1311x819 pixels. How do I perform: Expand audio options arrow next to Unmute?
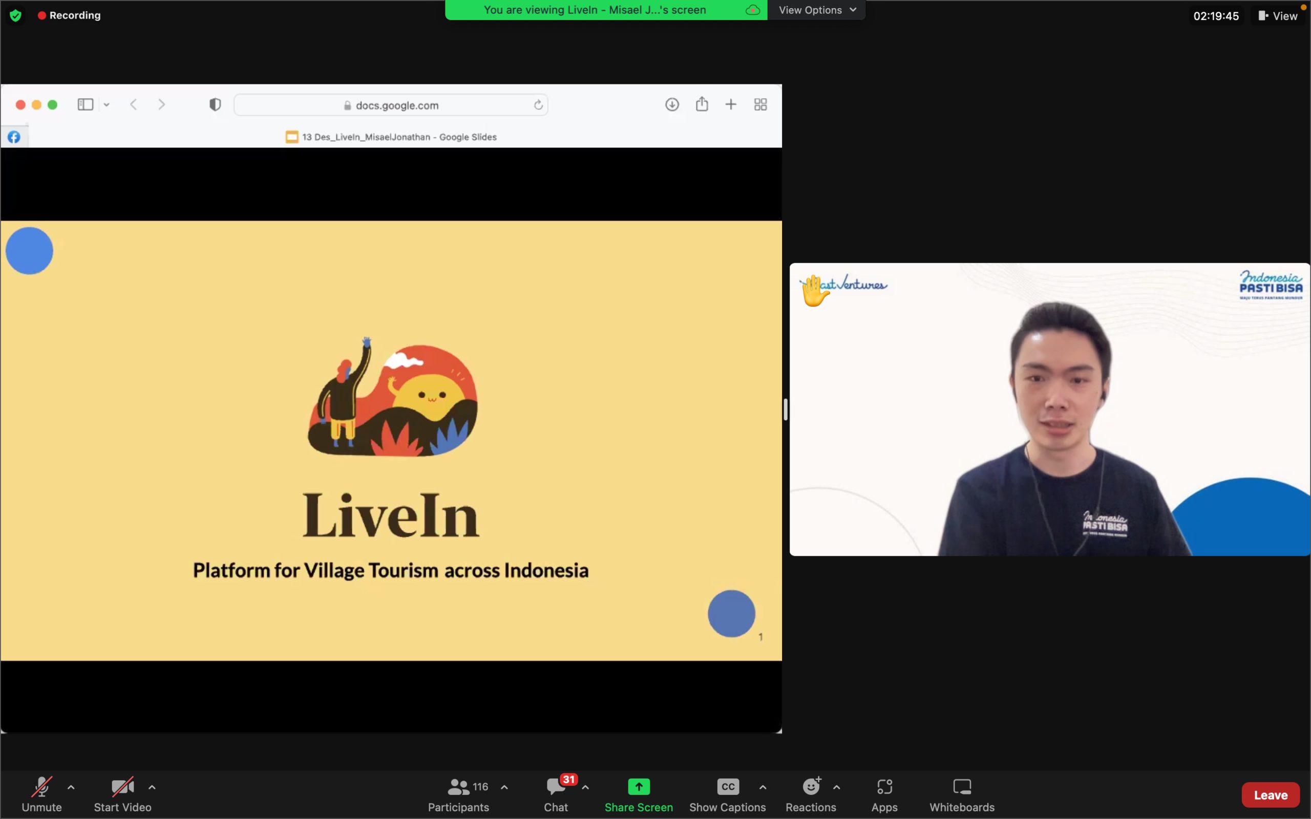(x=71, y=787)
